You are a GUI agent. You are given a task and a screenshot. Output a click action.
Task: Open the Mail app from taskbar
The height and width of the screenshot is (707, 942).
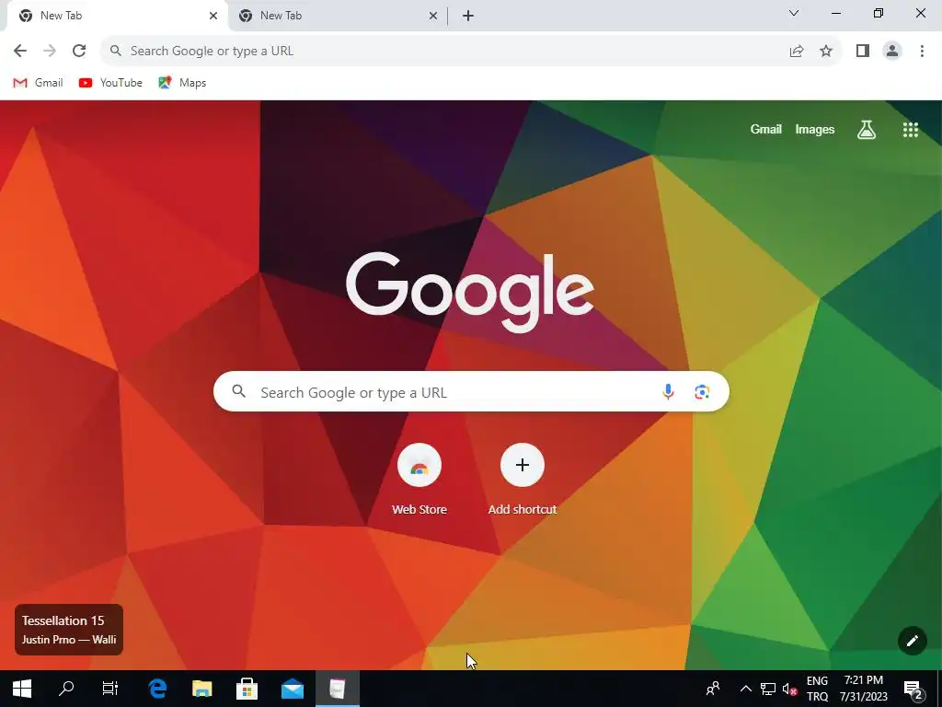tap(292, 689)
